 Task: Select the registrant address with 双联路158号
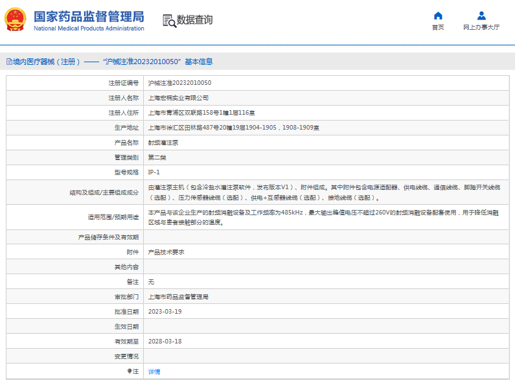click(x=201, y=113)
